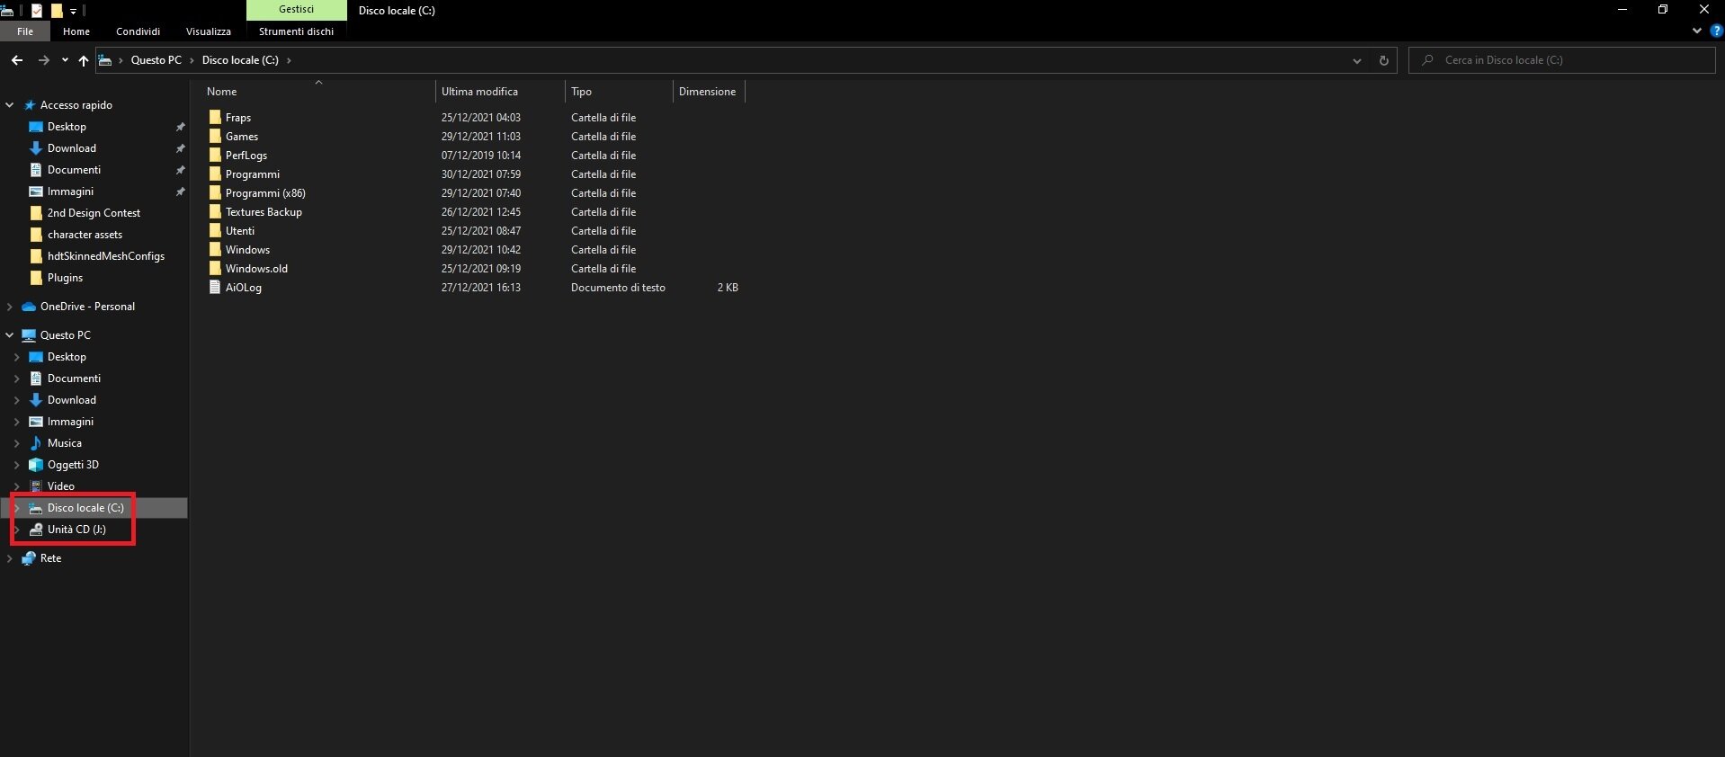Expand the ribbon with the chevron
Screen dimensions: 1725x757
[x=1696, y=31]
